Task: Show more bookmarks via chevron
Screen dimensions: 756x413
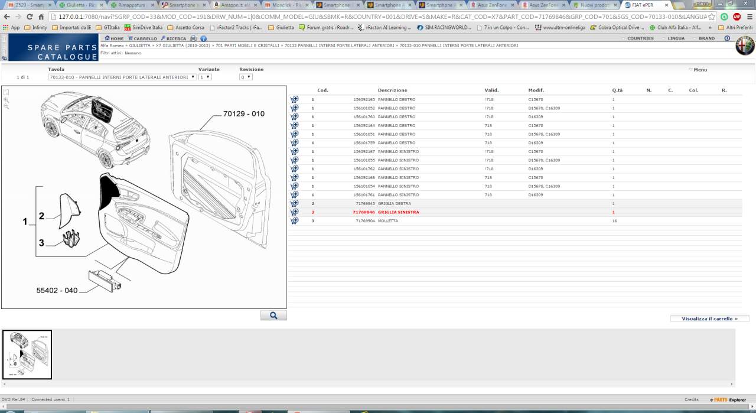Action: coord(710,27)
